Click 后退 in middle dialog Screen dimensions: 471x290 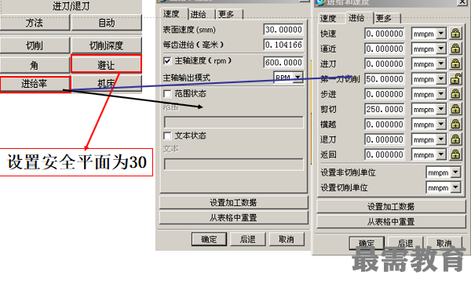point(248,239)
